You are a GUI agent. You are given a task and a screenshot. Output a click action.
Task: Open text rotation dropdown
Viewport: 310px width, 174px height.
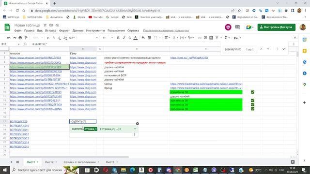191,38
